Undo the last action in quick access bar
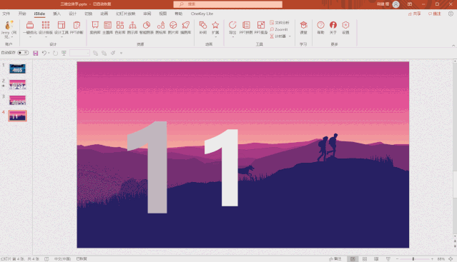The image size is (457, 262). coord(44,53)
